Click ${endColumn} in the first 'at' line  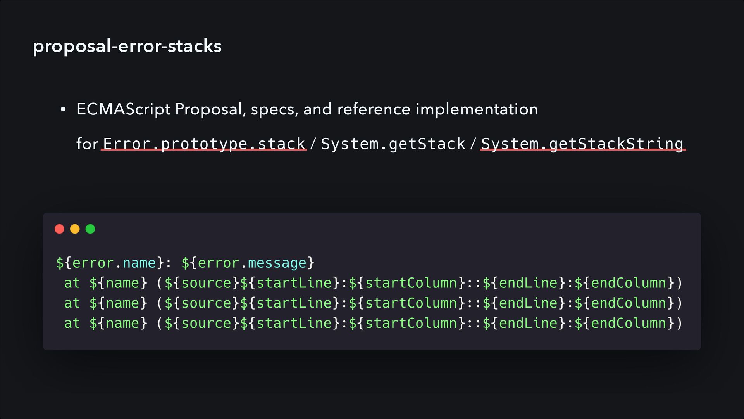(x=625, y=283)
